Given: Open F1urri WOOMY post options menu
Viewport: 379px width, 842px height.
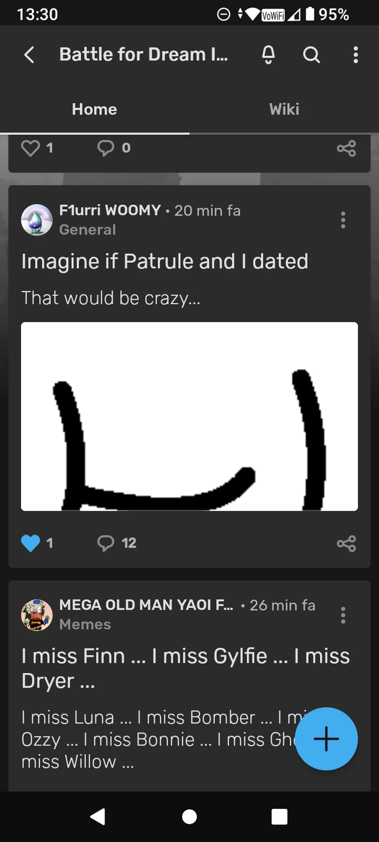Looking at the screenshot, I should [x=343, y=220].
